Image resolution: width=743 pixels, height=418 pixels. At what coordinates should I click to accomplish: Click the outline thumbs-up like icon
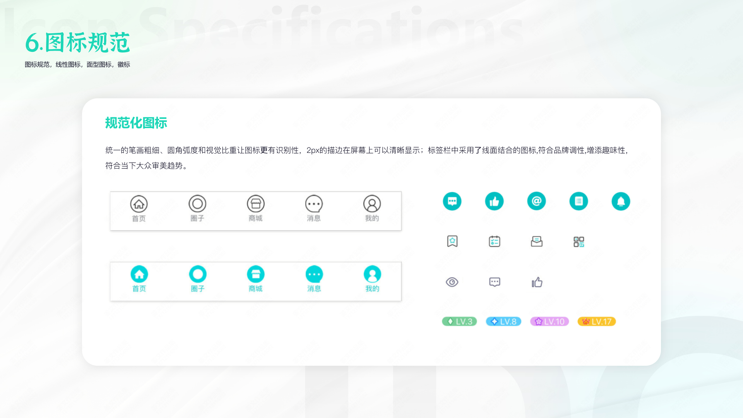point(537,282)
